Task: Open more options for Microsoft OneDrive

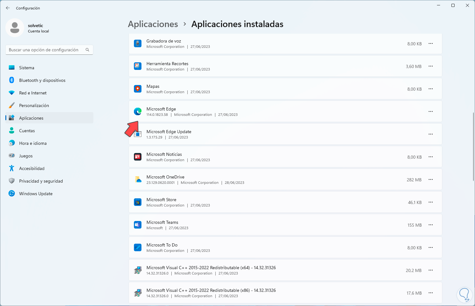Action: [x=431, y=179]
